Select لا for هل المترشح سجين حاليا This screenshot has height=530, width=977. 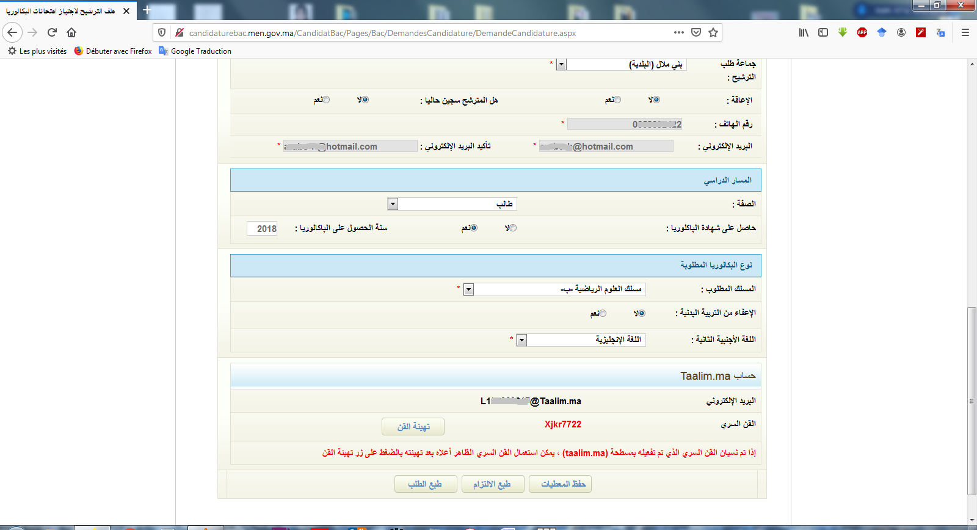365,100
